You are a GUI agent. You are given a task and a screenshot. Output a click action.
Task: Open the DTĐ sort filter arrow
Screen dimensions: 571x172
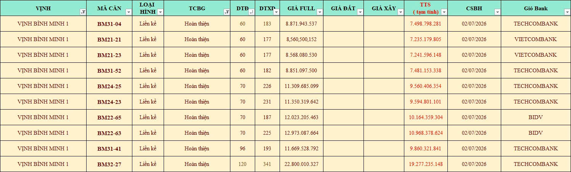[x=251, y=12]
